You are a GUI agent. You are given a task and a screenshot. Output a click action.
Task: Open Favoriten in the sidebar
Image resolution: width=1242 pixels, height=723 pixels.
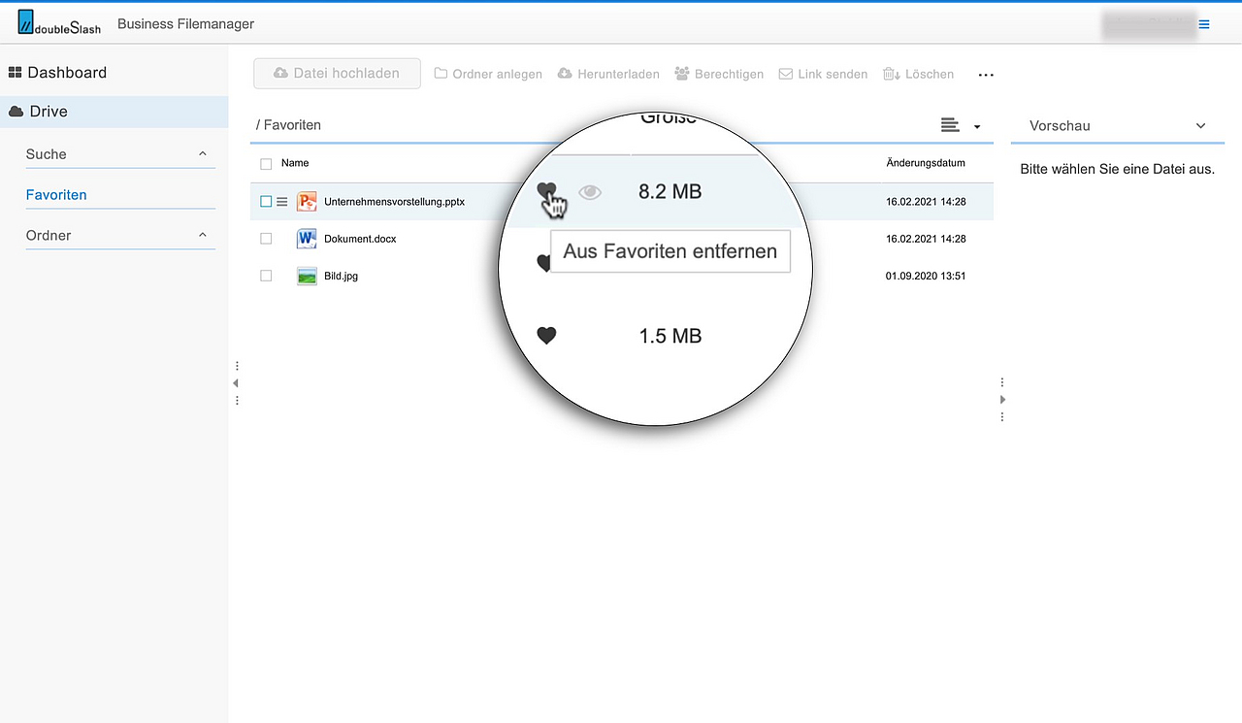[56, 195]
